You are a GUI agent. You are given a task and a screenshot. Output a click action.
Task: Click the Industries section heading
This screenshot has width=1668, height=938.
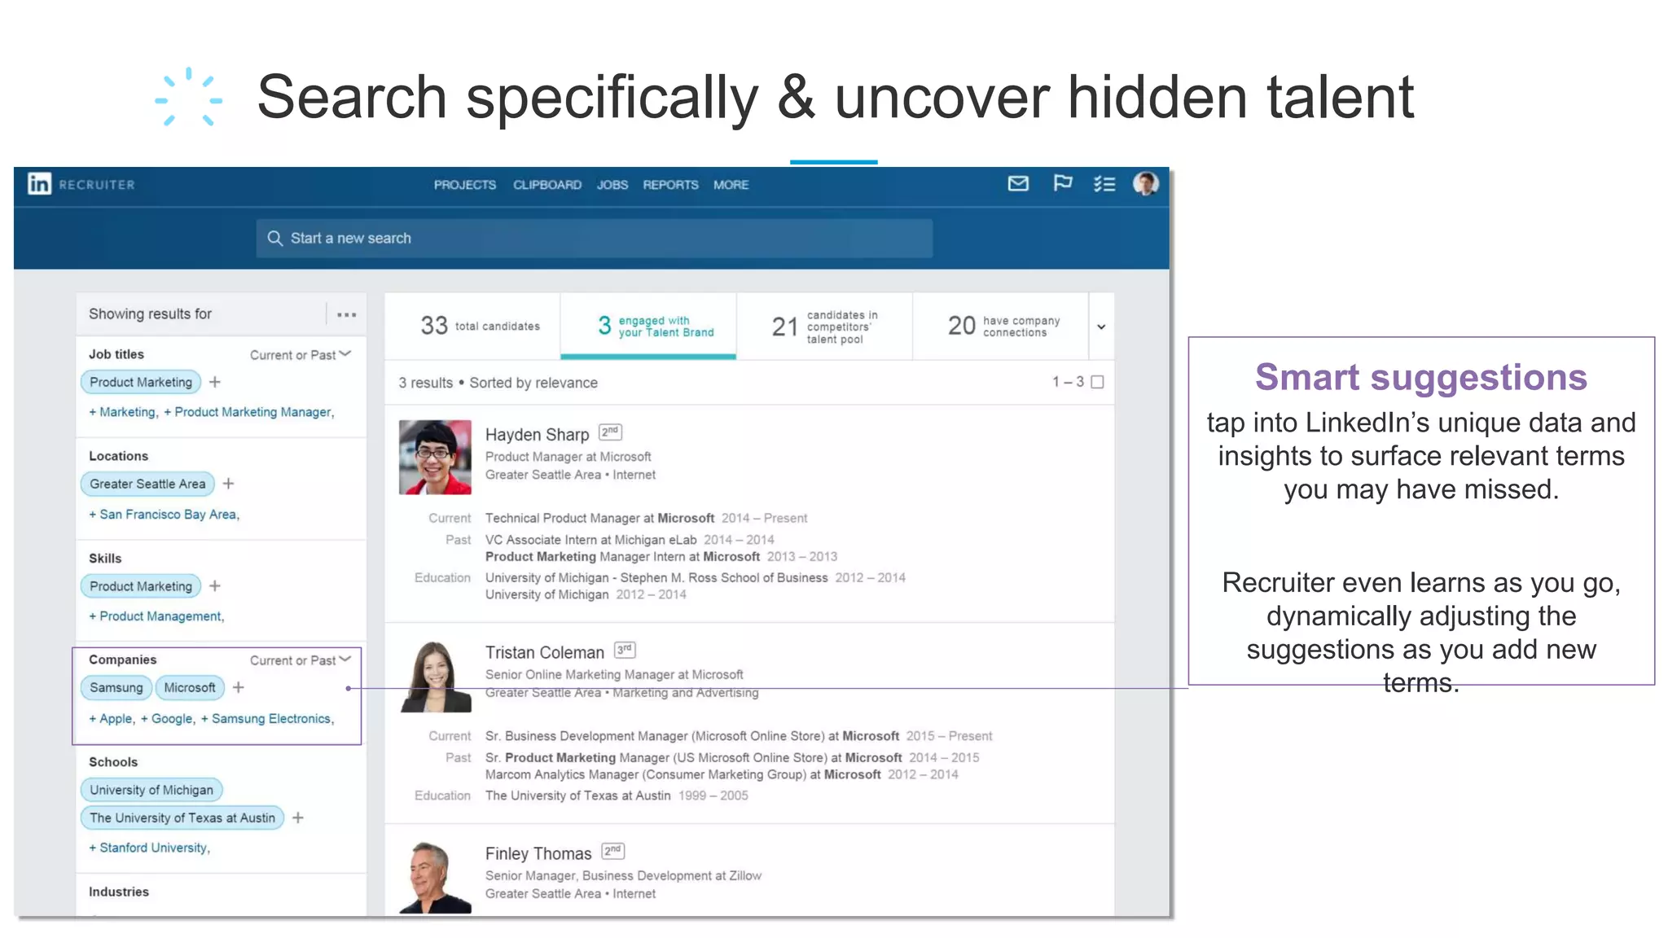click(x=119, y=892)
